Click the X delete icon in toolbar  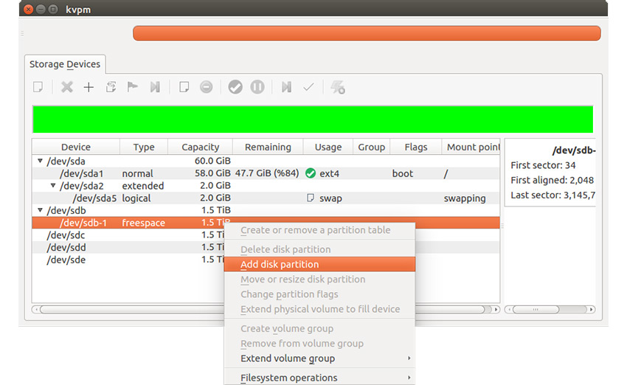point(67,87)
